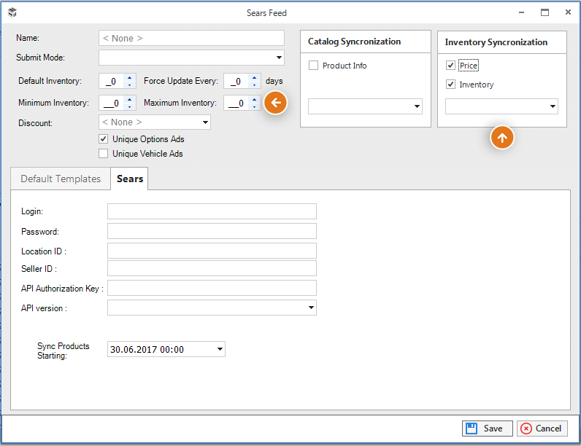Click the Password input field
This screenshot has width=581, height=446.
[212, 231]
